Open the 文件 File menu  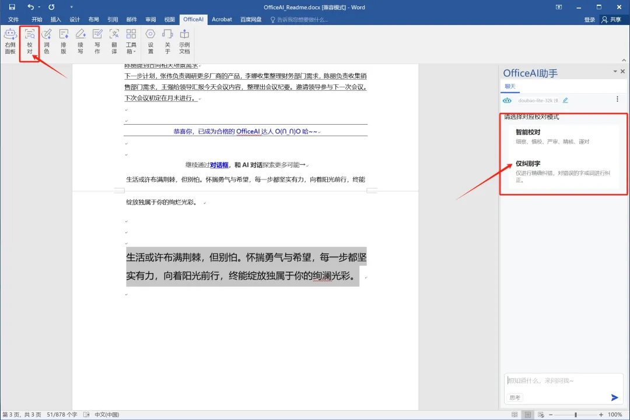pos(13,19)
